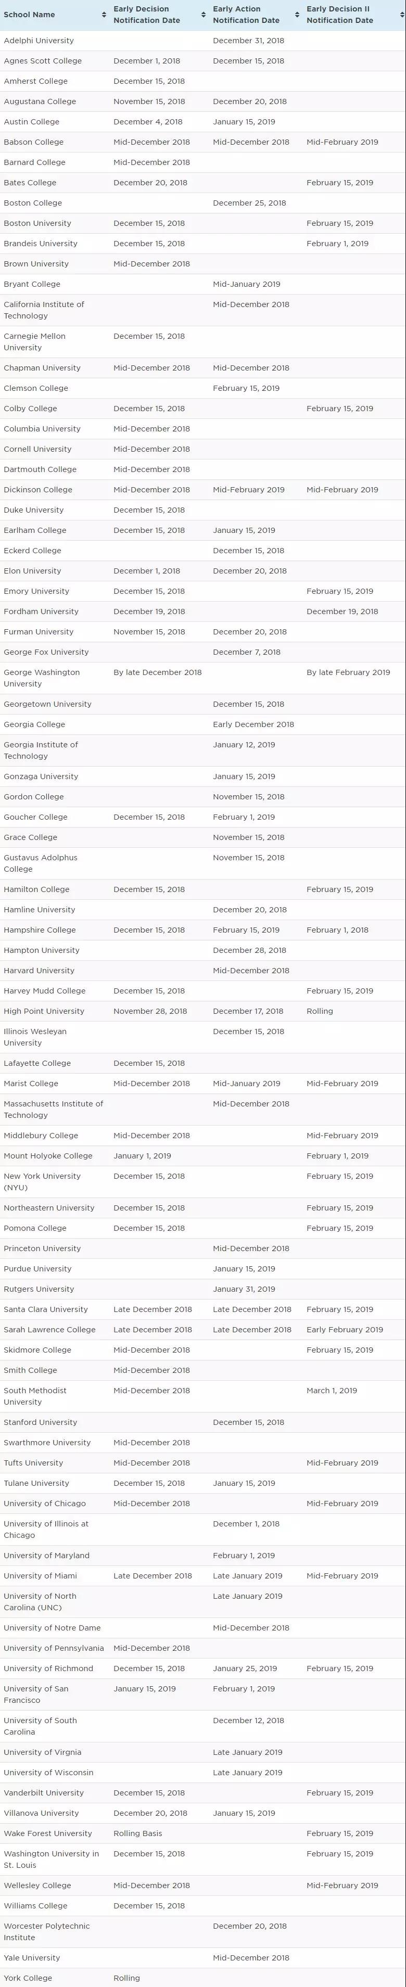Click the Dartmouth College entry
The image size is (406, 1987).
click(x=40, y=469)
